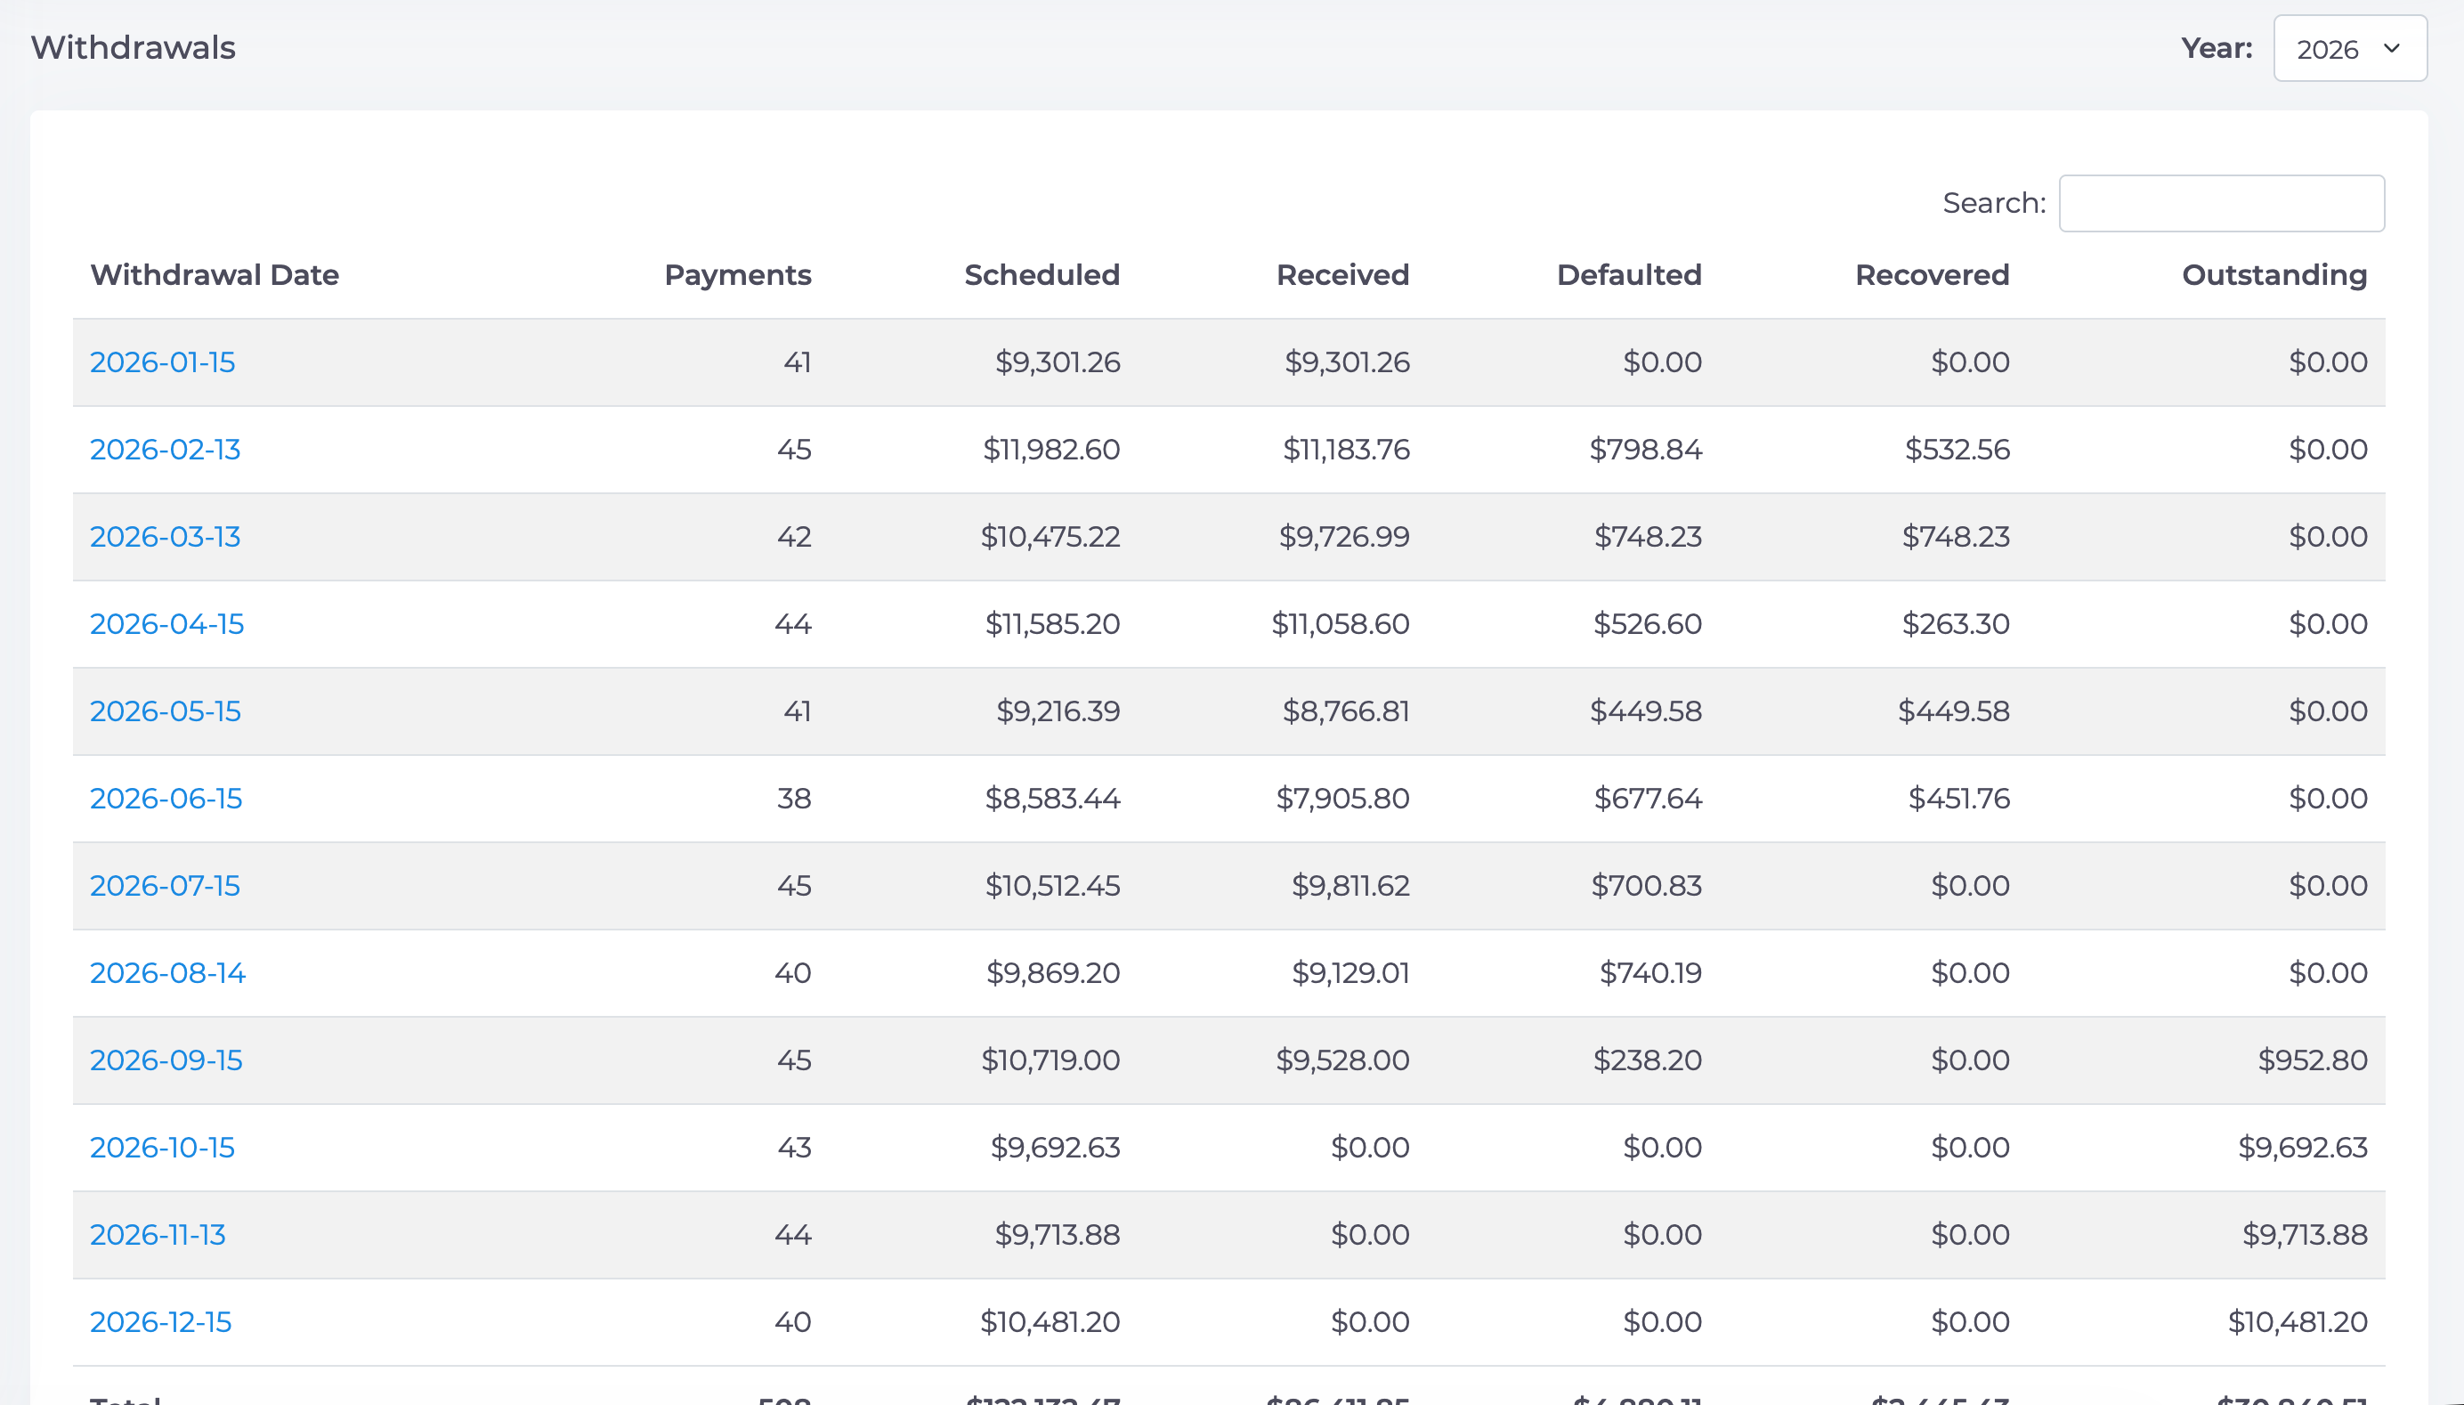Select Defaulted amount $677.64
The height and width of the screenshot is (1405, 2464).
tap(1648, 798)
